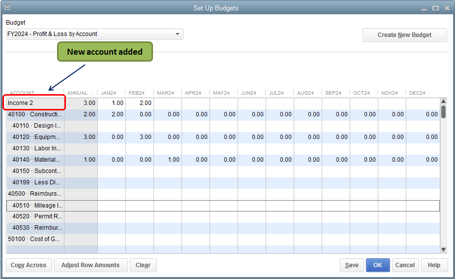Screen dimensions: 455x279
Task: Click the Cancel button
Action: [405, 265]
